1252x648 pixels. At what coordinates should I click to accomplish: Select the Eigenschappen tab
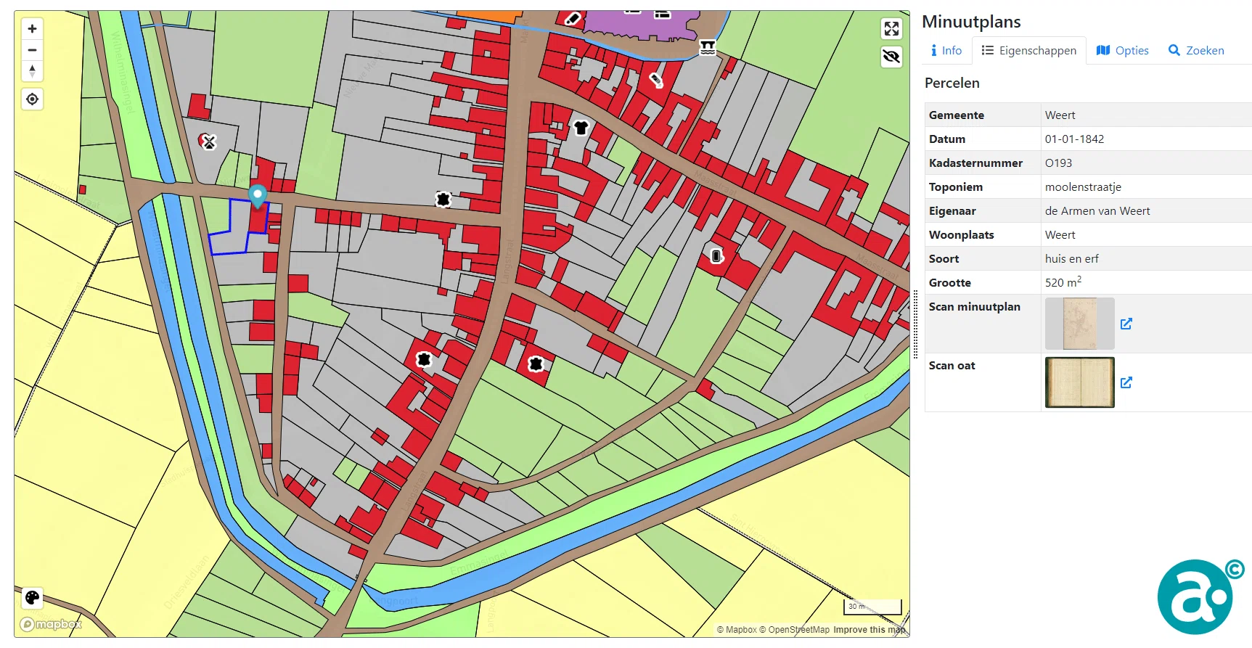click(1028, 50)
